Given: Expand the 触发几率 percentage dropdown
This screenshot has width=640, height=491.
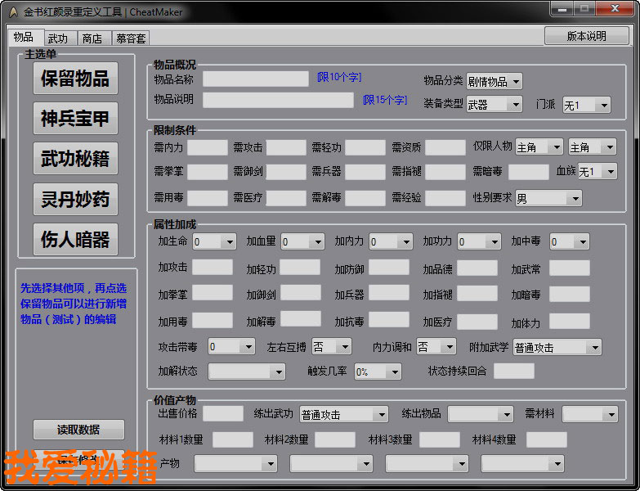Looking at the screenshot, I should (377, 372).
